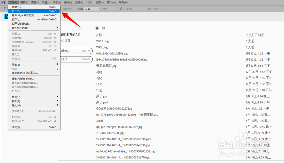Open the 视图(V) menu
This screenshot has width=284, height=163.
(x=100, y=2)
